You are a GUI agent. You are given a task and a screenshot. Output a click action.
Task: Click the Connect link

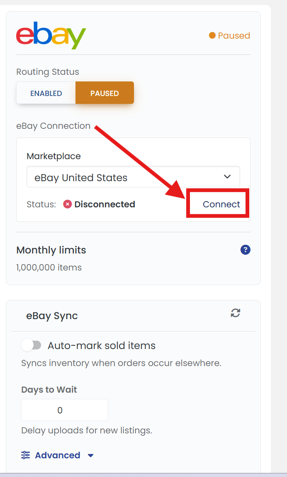pos(221,204)
